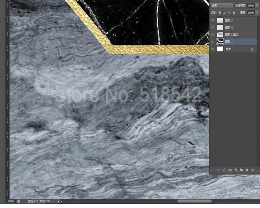
Task: Click the document size info arrow in status bar
Action: [x=59, y=201]
